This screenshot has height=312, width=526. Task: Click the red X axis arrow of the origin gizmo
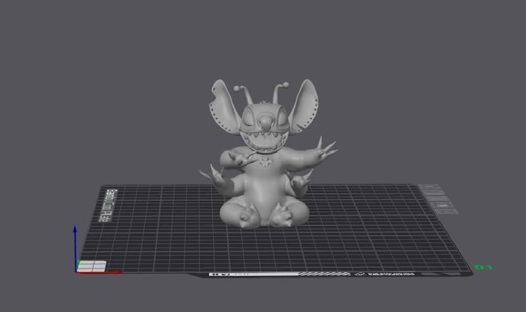click(99, 272)
